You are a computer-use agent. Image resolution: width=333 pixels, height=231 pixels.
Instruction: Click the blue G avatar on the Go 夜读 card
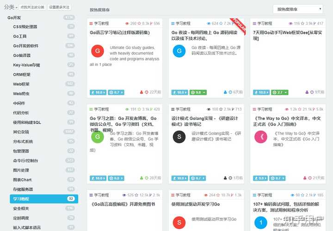tap(179, 51)
